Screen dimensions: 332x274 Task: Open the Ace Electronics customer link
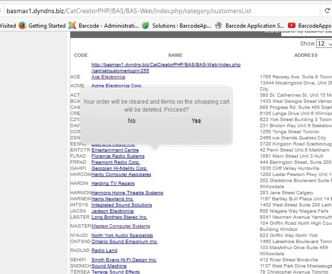(108, 77)
